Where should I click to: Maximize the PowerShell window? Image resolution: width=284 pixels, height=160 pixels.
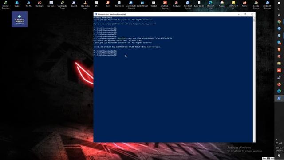pyautogui.click(x=245, y=14)
